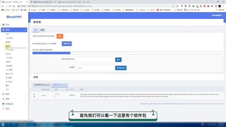The height and width of the screenshot is (127, 226).
Task: Close the BleachWrt LuCI browser tab
Action: pos(27,2)
